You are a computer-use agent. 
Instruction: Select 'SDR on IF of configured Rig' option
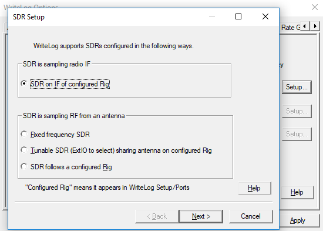point(65,84)
